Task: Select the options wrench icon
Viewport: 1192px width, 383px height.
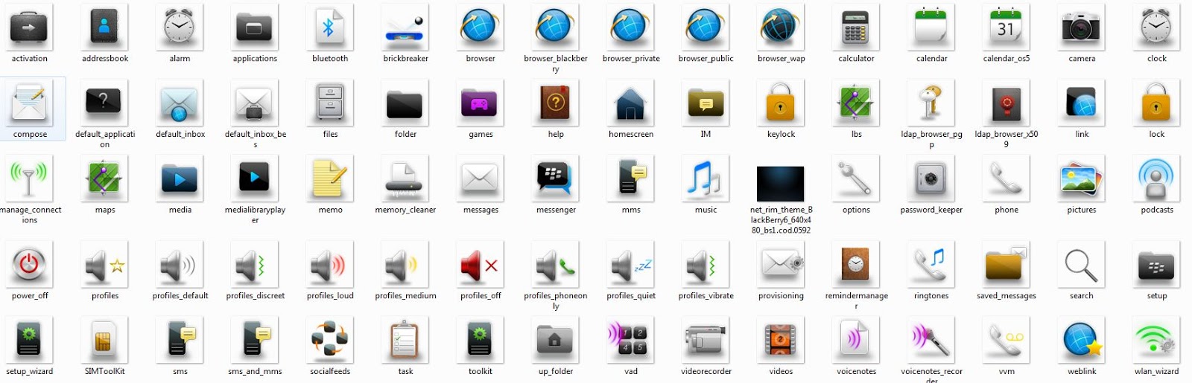Action: tap(856, 179)
